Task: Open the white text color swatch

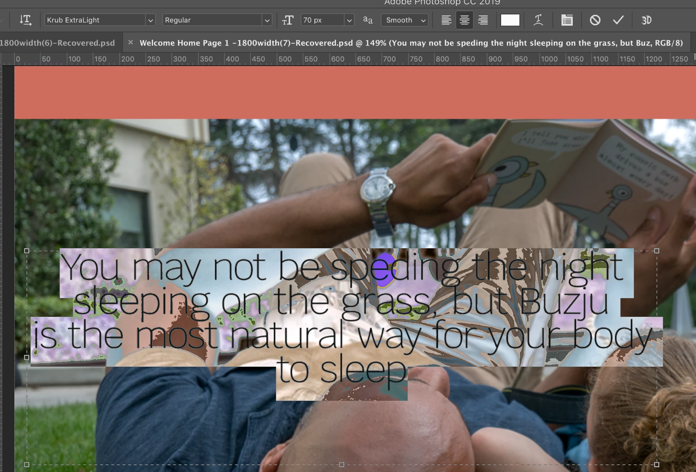Action: click(x=510, y=20)
